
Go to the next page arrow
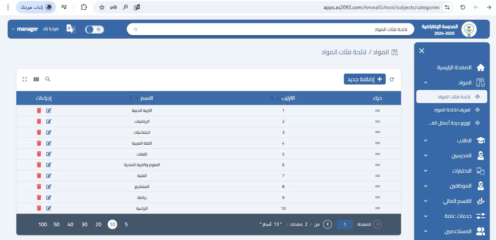point(328,224)
